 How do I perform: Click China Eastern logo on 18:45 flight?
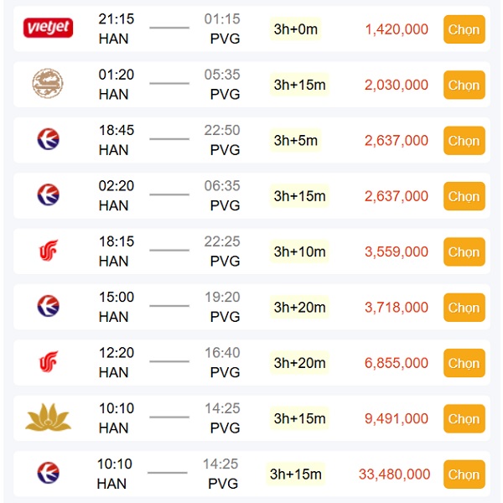coord(48,140)
